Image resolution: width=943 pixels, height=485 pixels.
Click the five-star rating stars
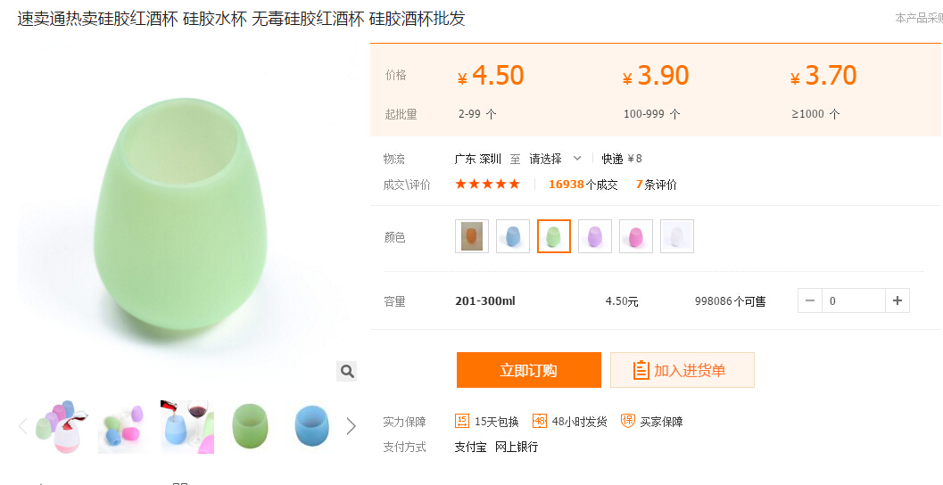click(x=487, y=185)
